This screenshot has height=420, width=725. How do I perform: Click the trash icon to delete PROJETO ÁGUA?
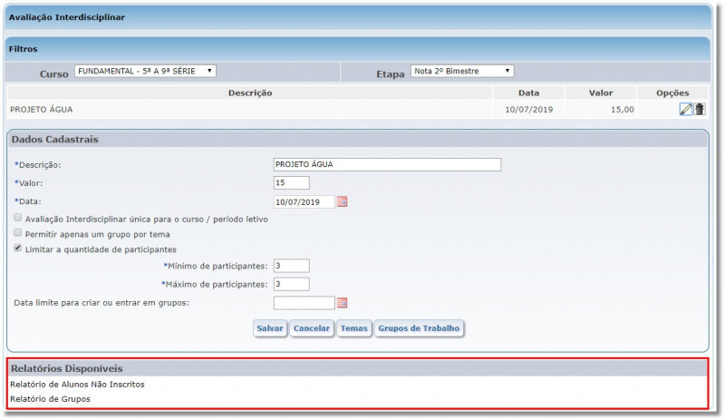point(700,110)
